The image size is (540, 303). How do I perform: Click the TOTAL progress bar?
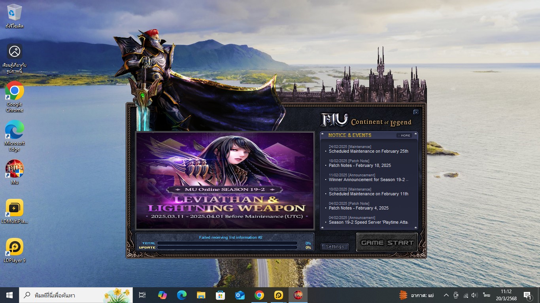(227, 243)
